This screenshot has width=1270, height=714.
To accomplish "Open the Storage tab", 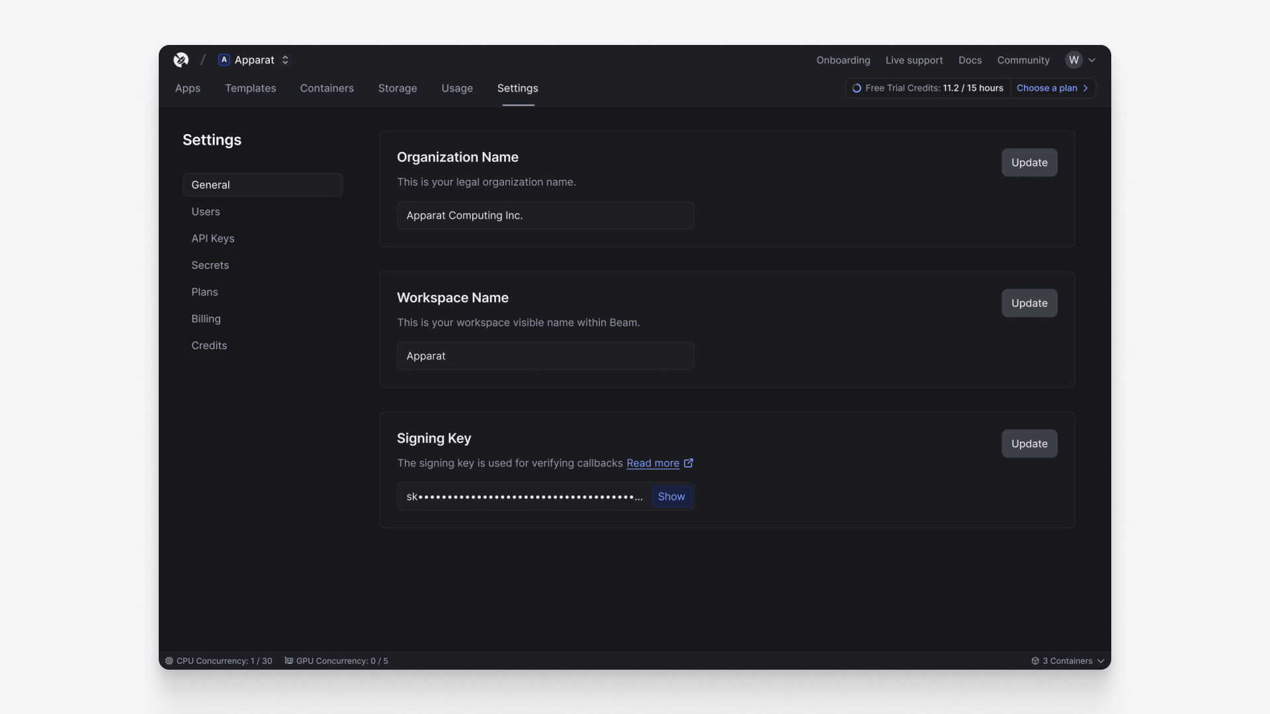I will (398, 88).
